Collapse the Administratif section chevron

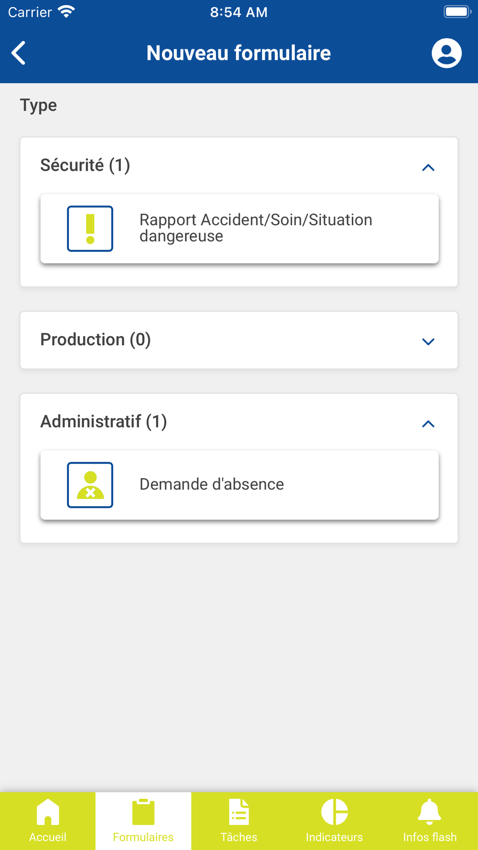pos(428,424)
